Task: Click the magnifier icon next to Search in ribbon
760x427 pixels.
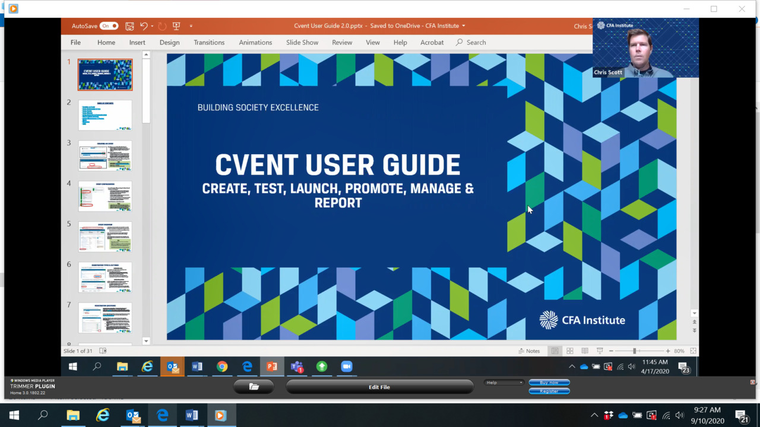Action: point(460,42)
